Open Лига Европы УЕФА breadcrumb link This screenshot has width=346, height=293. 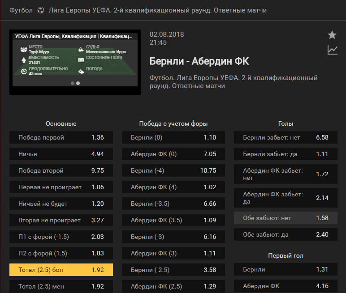(x=158, y=10)
